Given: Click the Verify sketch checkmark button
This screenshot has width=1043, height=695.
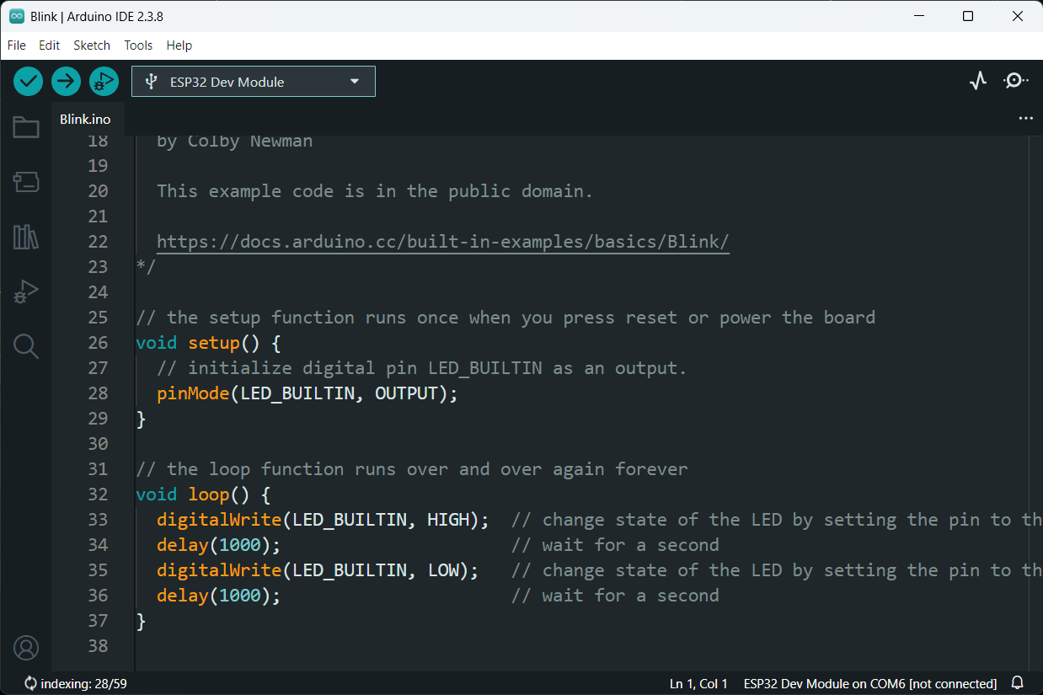Looking at the screenshot, I should tap(28, 81).
